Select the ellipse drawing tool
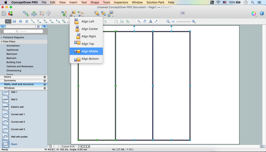The image size is (266, 152). pos(20,21)
